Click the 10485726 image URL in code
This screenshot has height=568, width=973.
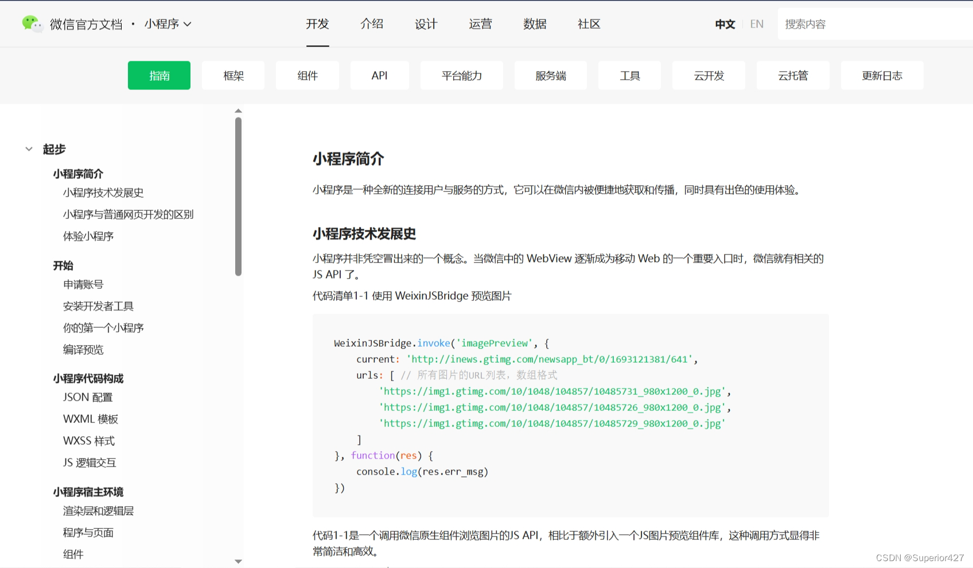click(x=552, y=408)
